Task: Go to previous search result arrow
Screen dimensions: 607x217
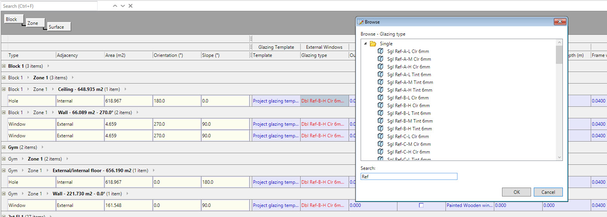Action: (x=115, y=6)
